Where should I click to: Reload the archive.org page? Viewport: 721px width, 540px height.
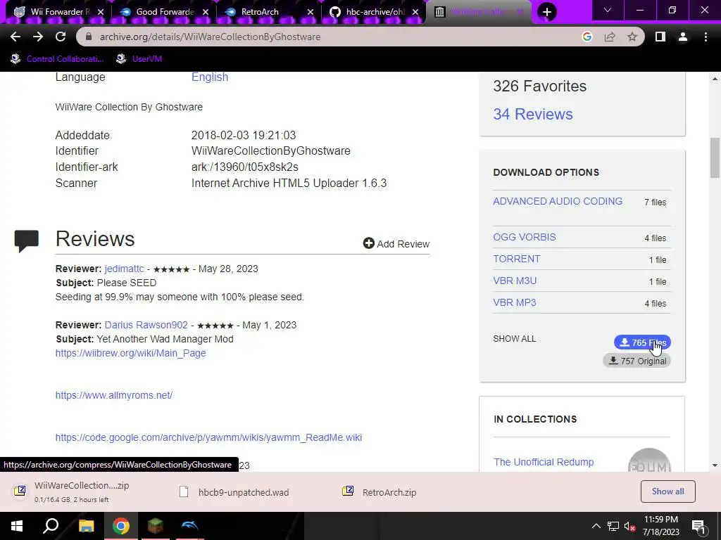pyautogui.click(x=61, y=37)
